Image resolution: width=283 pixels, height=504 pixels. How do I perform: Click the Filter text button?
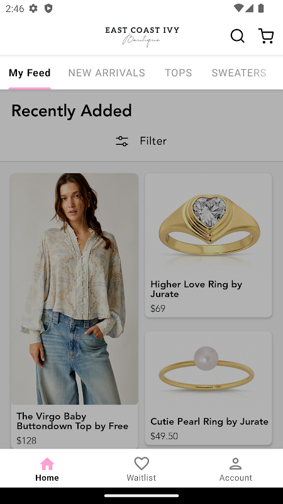pyautogui.click(x=153, y=141)
